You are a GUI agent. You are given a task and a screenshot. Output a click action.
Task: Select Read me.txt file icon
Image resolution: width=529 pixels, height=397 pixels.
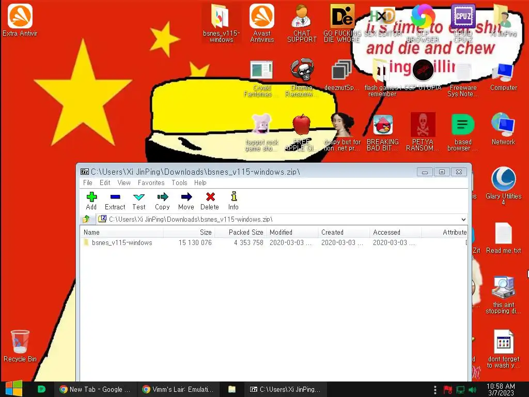[503, 238]
